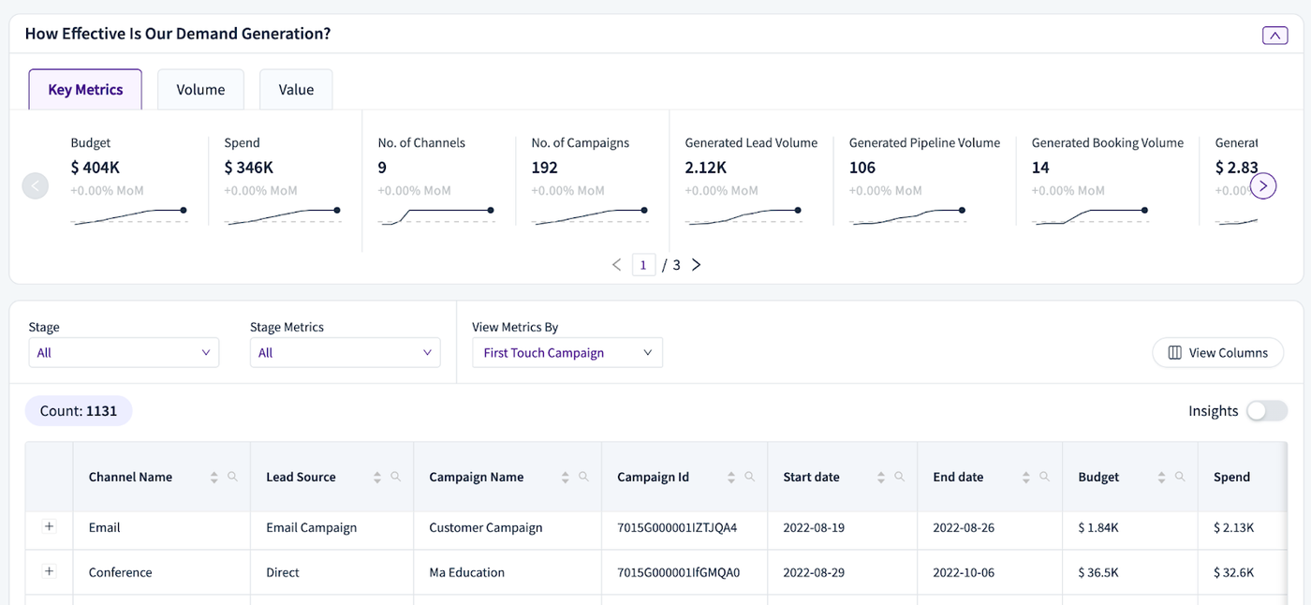Go to next metrics page chevron
This screenshot has height=605, width=1311.
click(x=696, y=265)
